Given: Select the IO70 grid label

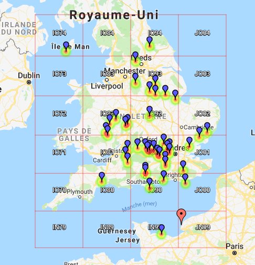Looking at the screenshot, I should [59, 190].
